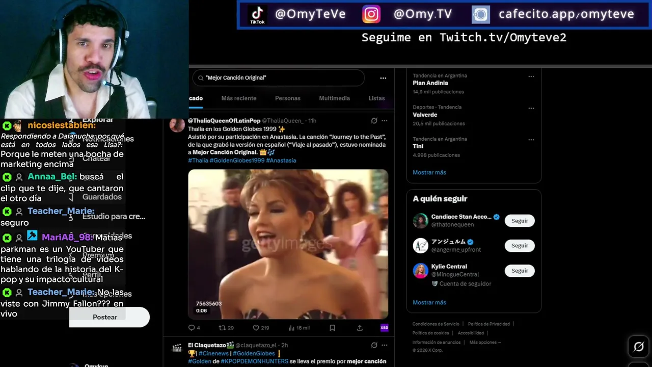Switch to Más reciente tab
This screenshot has height=367, width=652.
point(239,98)
